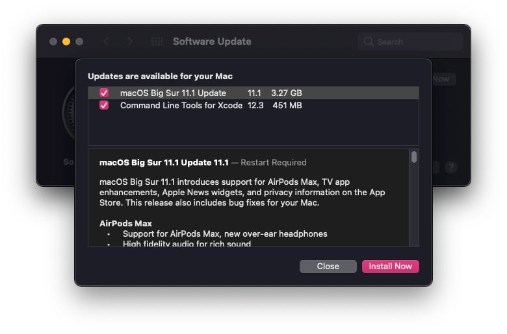This screenshot has width=507, height=334.
Task: Click the yellow minimize window button
Action: pyautogui.click(x=66, y=42)
